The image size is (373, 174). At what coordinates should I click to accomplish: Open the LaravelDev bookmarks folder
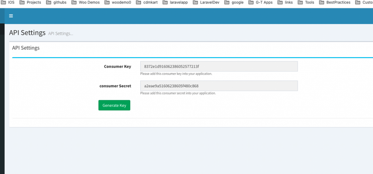tap(206, 3)
